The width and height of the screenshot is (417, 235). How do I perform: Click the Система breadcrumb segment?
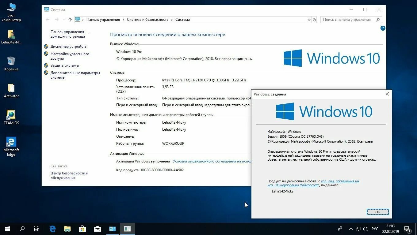pyautogui.click(x=182, y=20)
